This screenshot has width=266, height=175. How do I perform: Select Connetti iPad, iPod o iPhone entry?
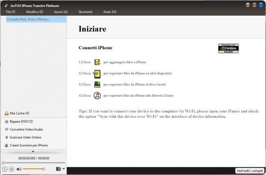tap(36, 19)
